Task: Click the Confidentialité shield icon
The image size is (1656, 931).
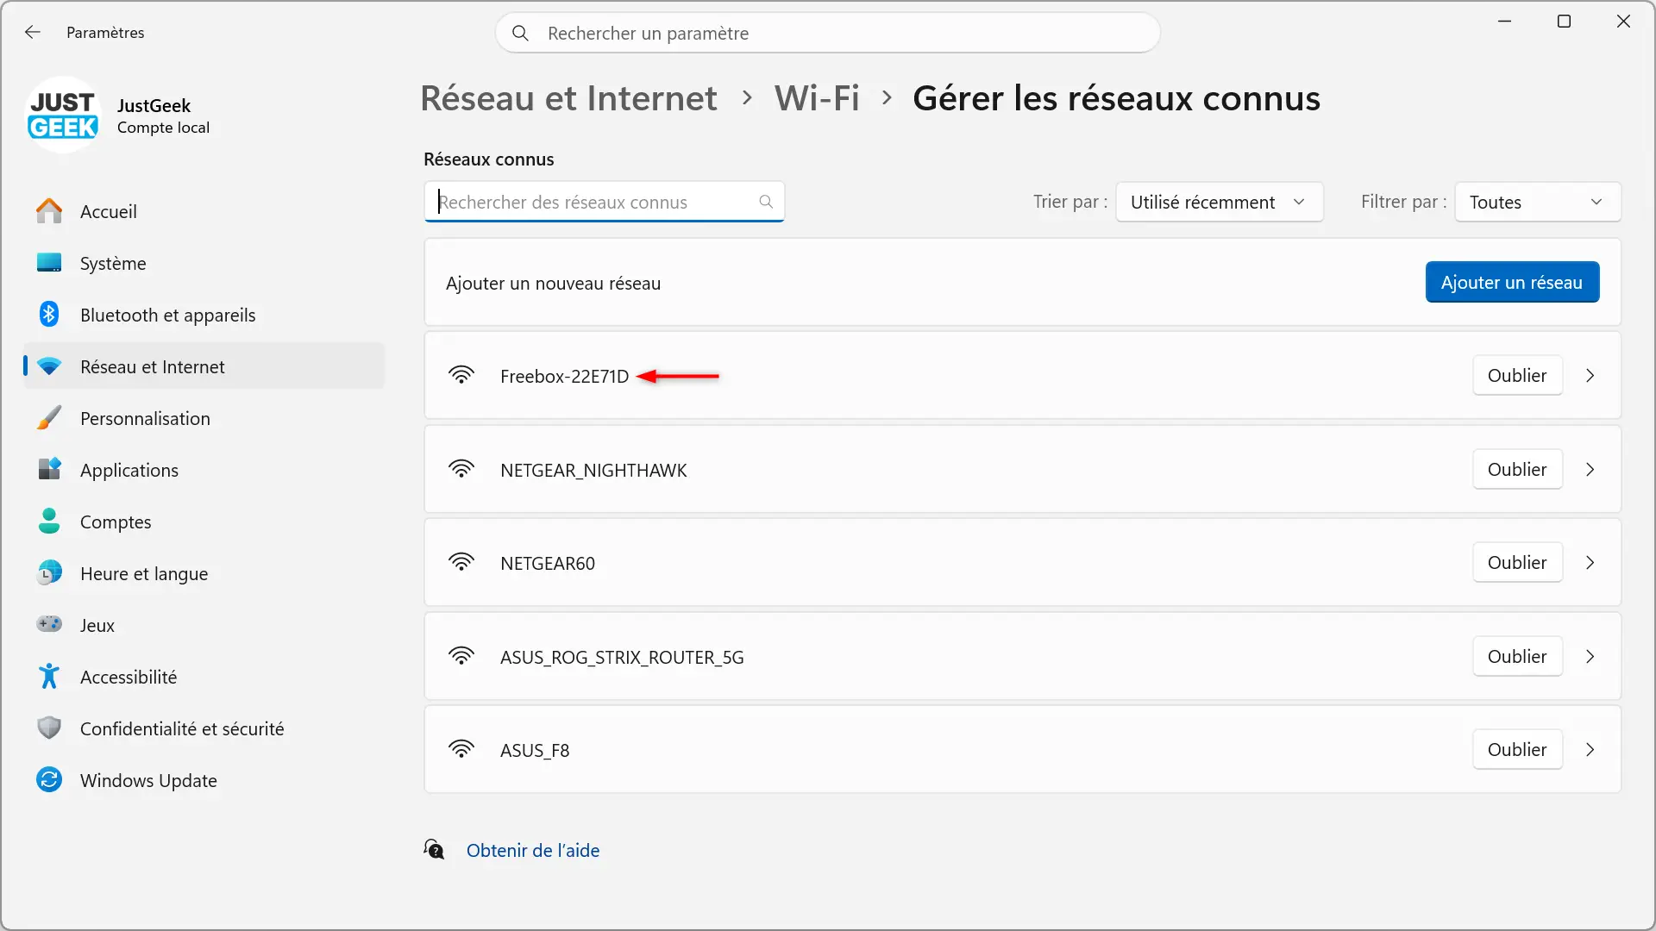Action: (x=49, y=728)
